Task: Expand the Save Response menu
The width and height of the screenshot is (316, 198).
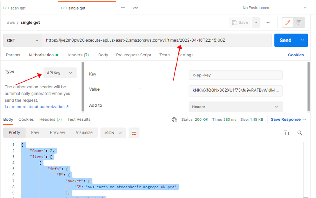Action: (288, 120)
